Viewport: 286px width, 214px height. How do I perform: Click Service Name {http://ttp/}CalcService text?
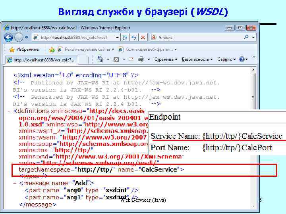(216, 136)
